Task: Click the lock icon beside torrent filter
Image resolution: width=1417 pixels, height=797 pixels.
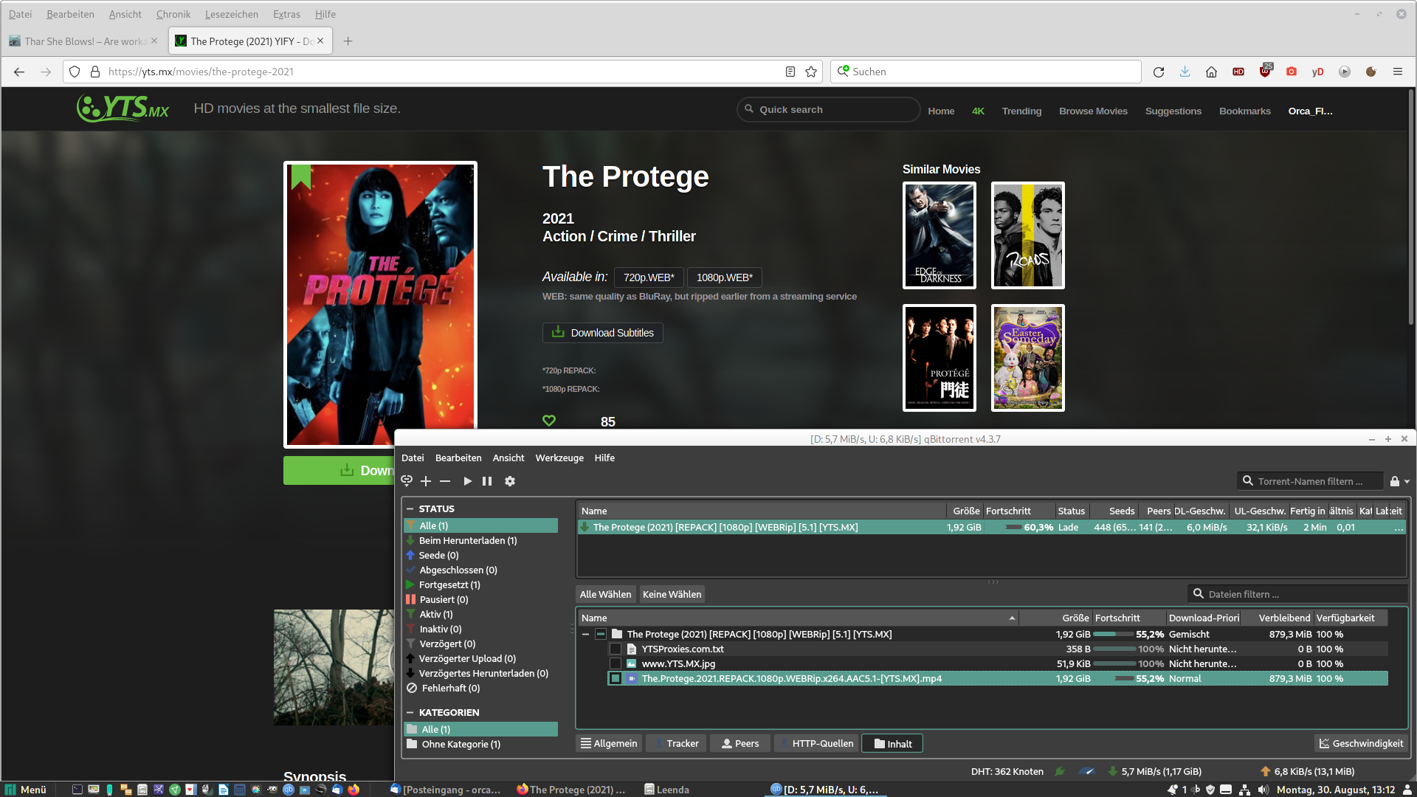Action: click(1395, 481)
